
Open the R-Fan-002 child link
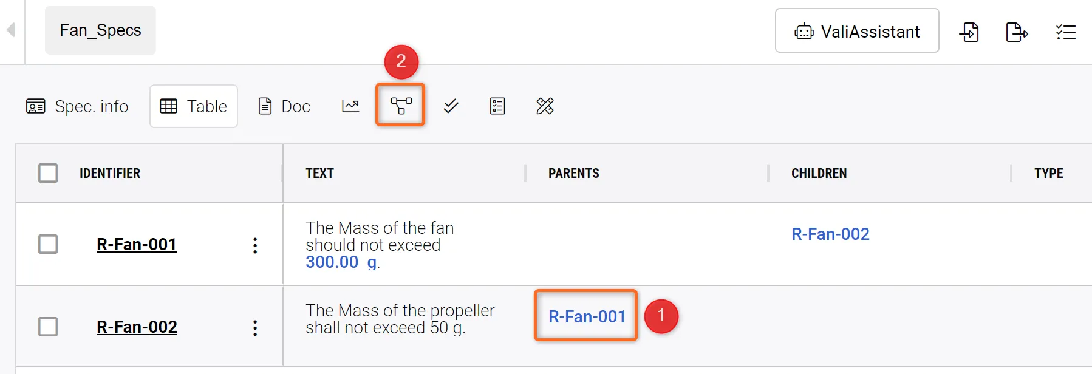click(830, 234)
